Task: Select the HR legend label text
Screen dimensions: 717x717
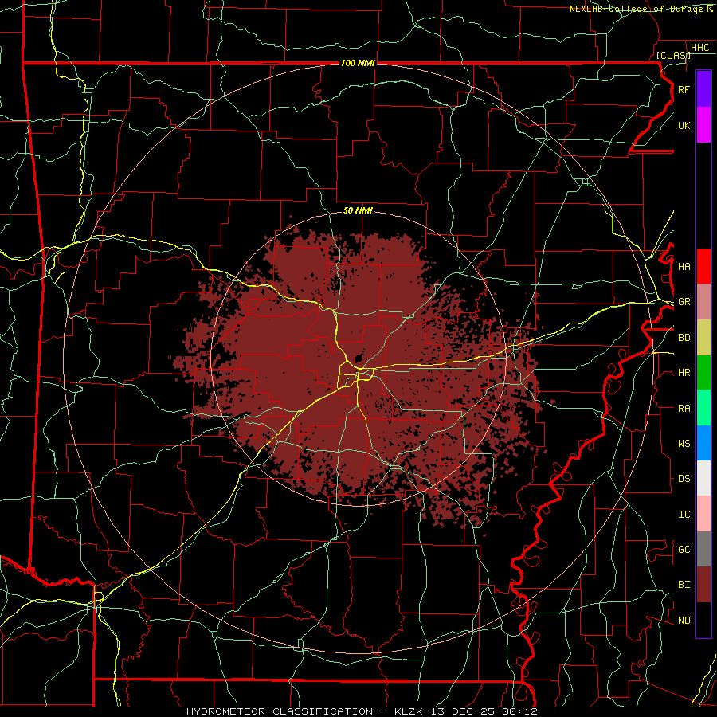Action: (x=684, y=373)
